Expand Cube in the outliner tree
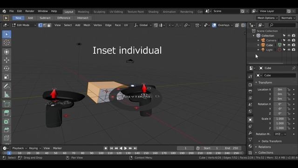This screenshot has height=168, width=298. click(258, 45)
